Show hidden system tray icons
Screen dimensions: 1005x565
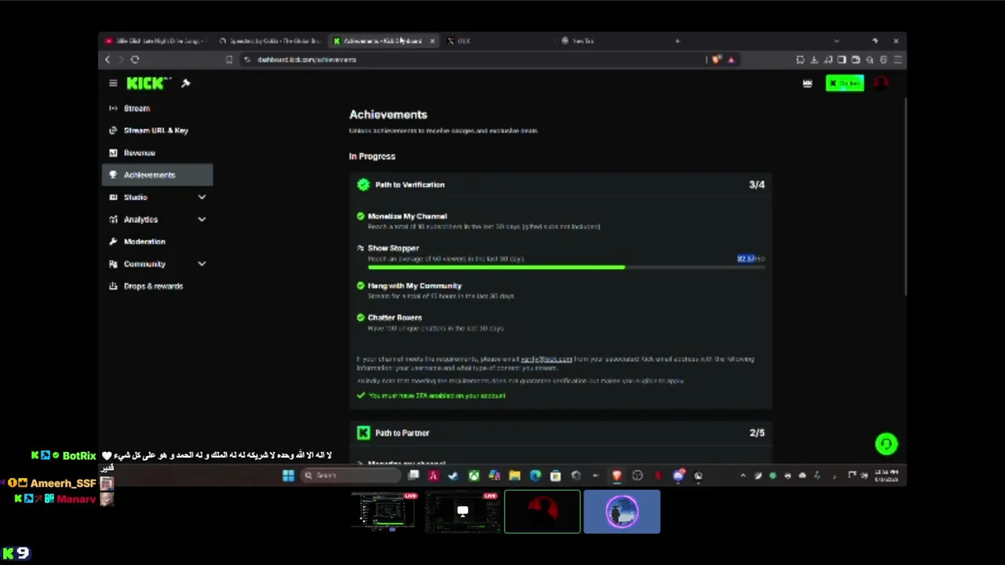pyautogui.click(x=743, y=475)
